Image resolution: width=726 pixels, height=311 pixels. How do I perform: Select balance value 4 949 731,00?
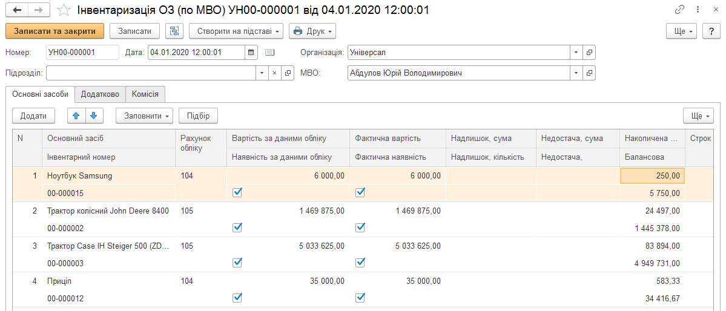(x=652, y=263)
